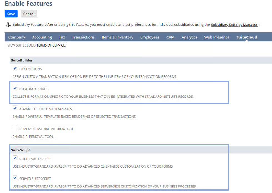Image resolution: width=272 pixels, height=193 pixels.
Task: Open the SuiteCloud Terms of Service link
Action: pos(51,45)
